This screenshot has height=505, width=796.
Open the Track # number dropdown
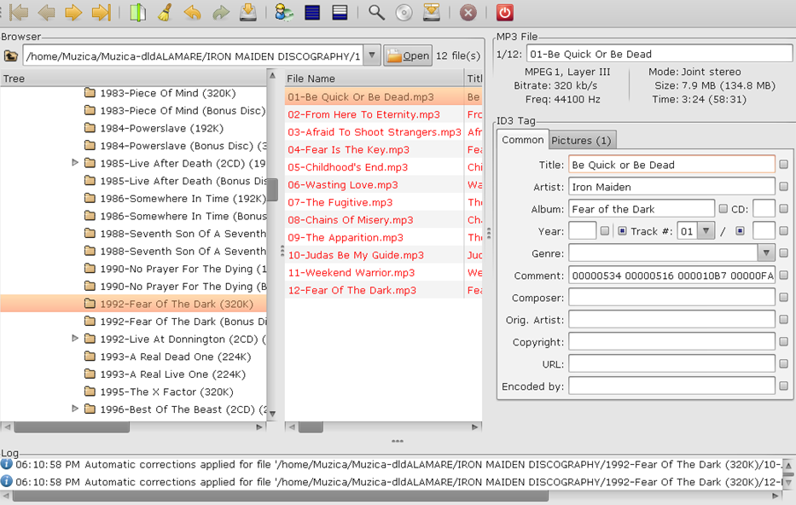coord(706,231)
